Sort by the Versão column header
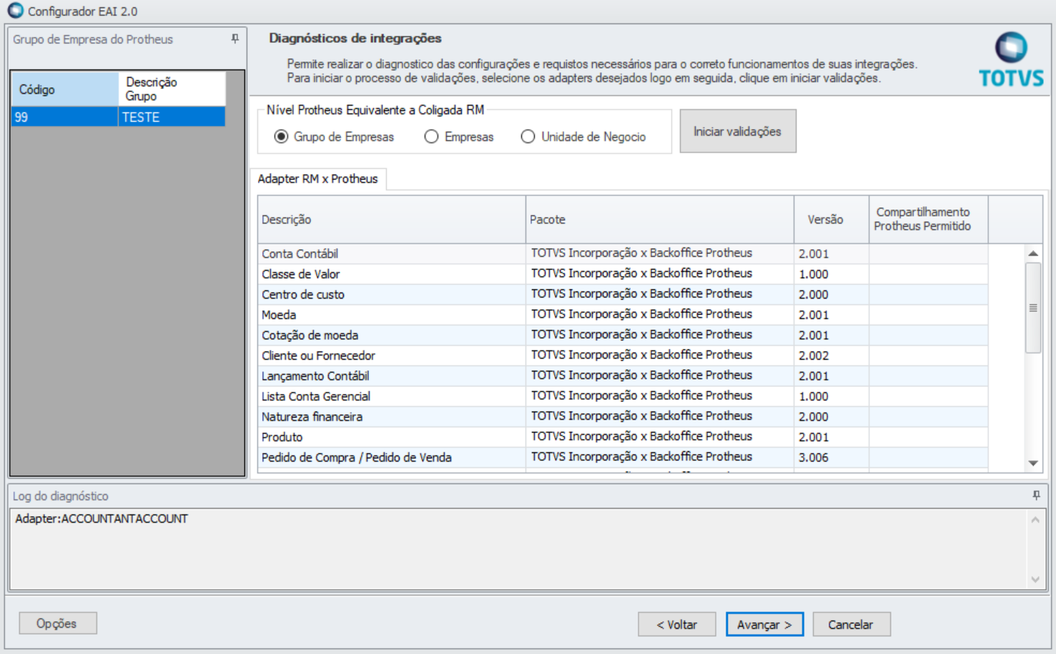 coord(830,219)
